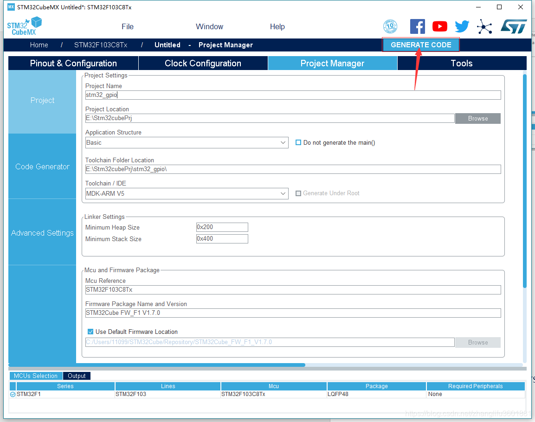Browse for the Project Location folder
The image size is (535, 422).
477,118
